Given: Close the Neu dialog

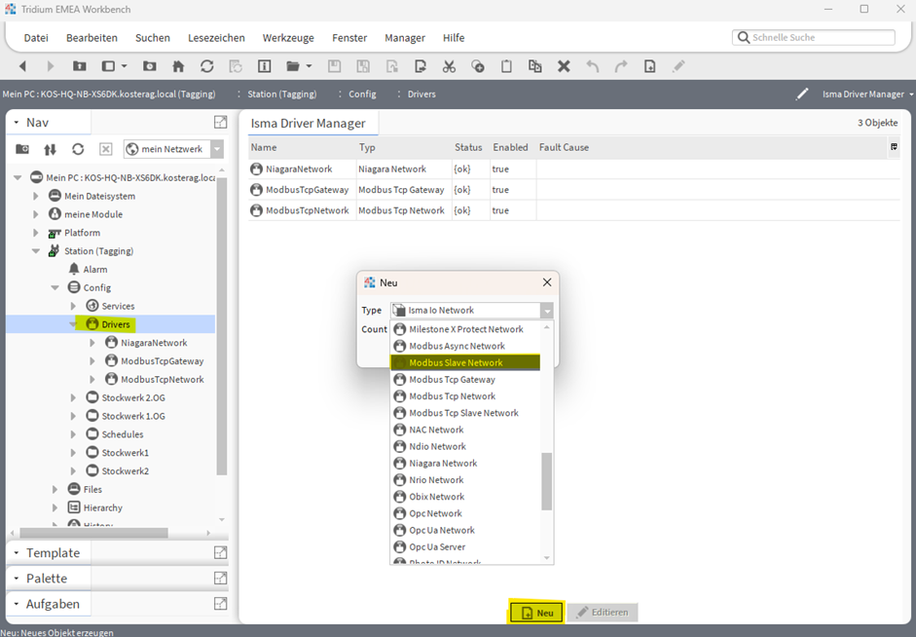Looking at the screenshot, I should [547, 282].
